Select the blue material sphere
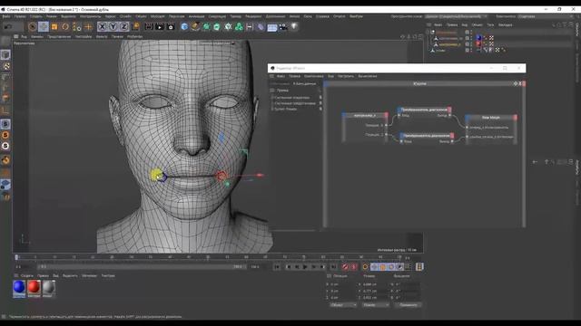 pos(19,287)
